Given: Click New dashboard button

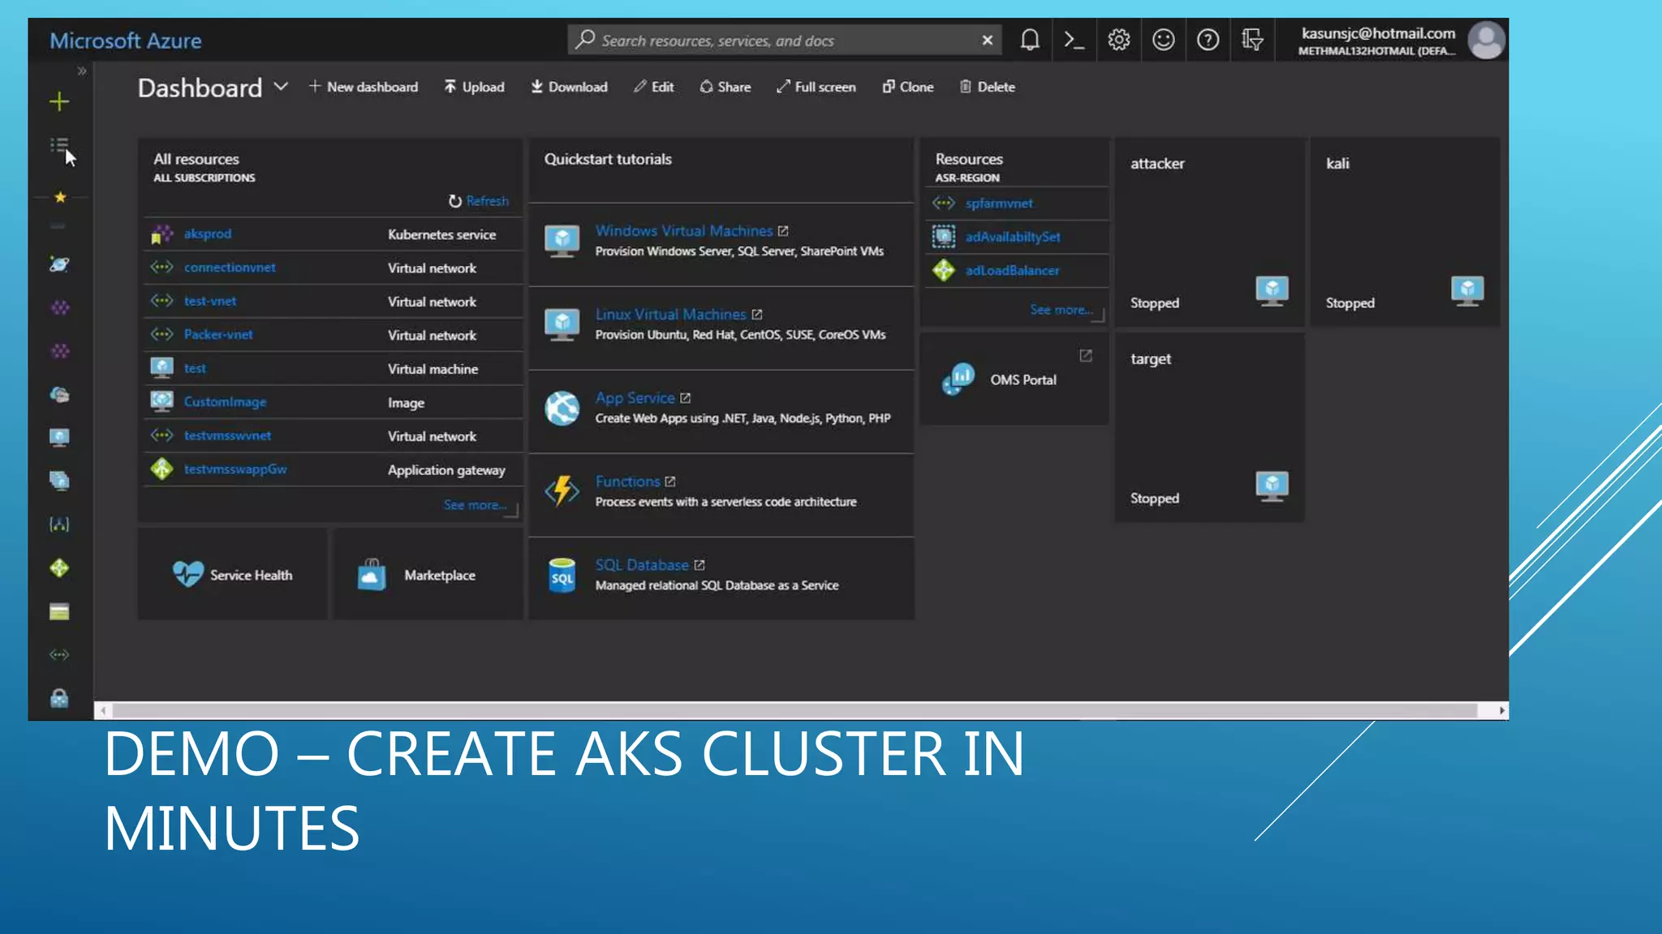Looking at the screenshot, I should (x=364, y=87).
